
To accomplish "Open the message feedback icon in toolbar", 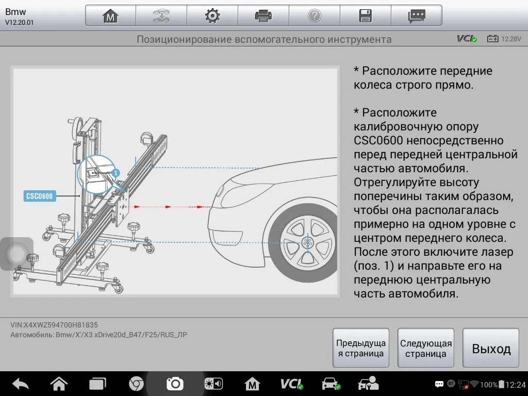I will pyautogui.click(x=417, y=16).
